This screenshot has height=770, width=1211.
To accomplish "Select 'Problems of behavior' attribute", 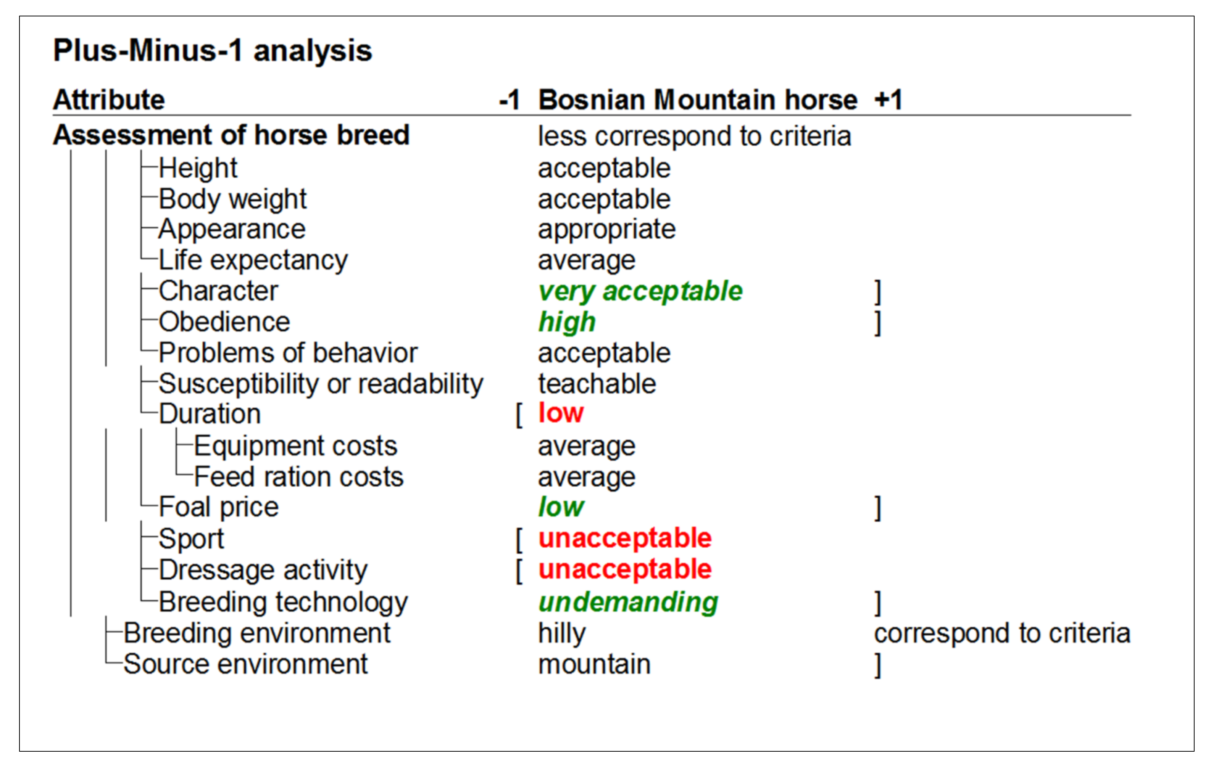I will [x=288, y=353].
